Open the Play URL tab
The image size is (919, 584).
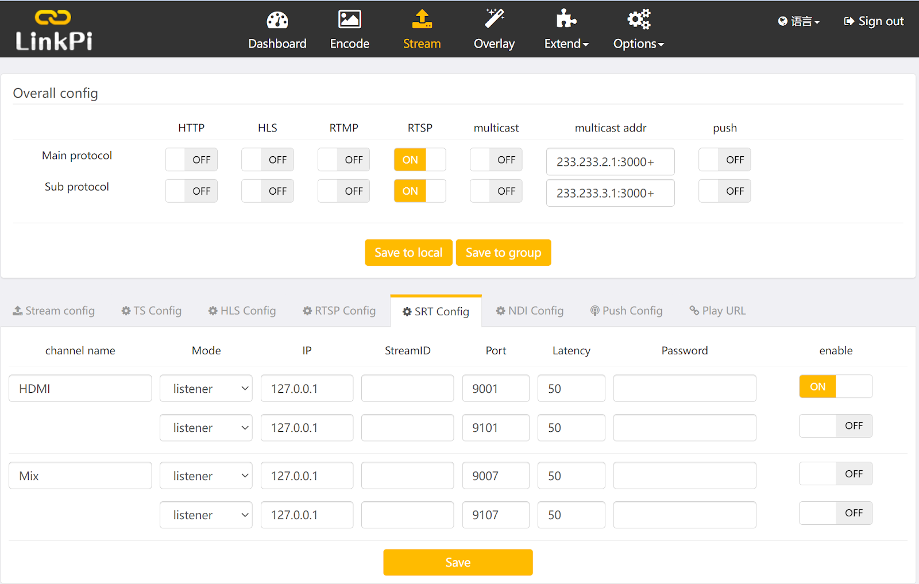[x=717, y=311]
